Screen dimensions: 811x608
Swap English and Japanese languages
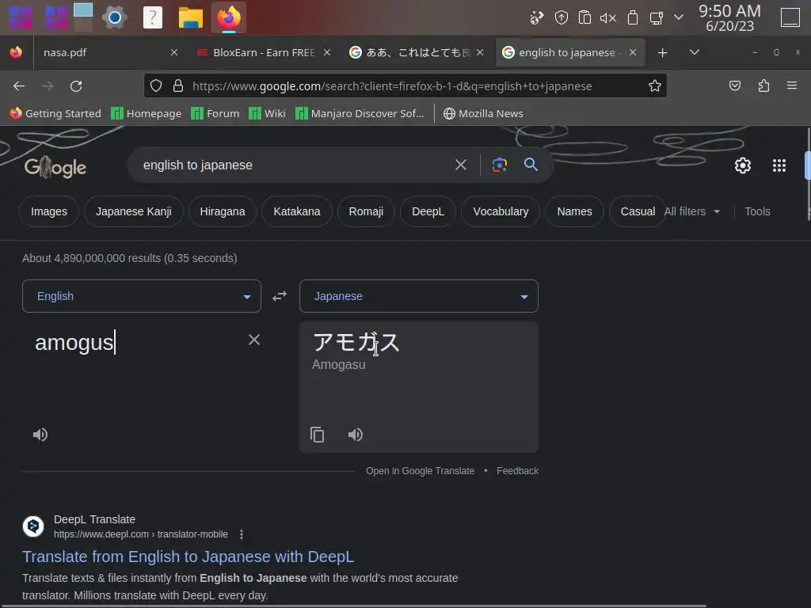pos(280,296)
